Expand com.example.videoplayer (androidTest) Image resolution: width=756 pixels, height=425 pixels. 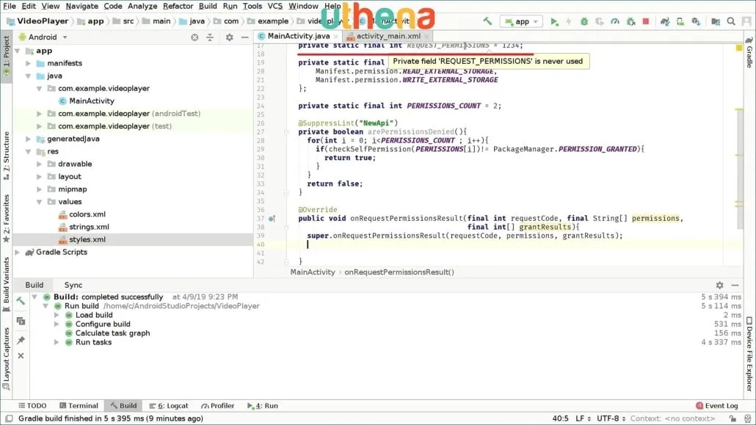pos(39,113)
